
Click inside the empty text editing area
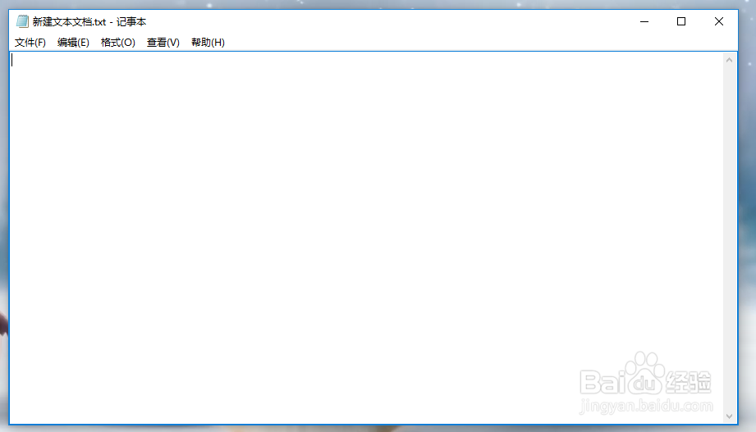click(366, 238)
